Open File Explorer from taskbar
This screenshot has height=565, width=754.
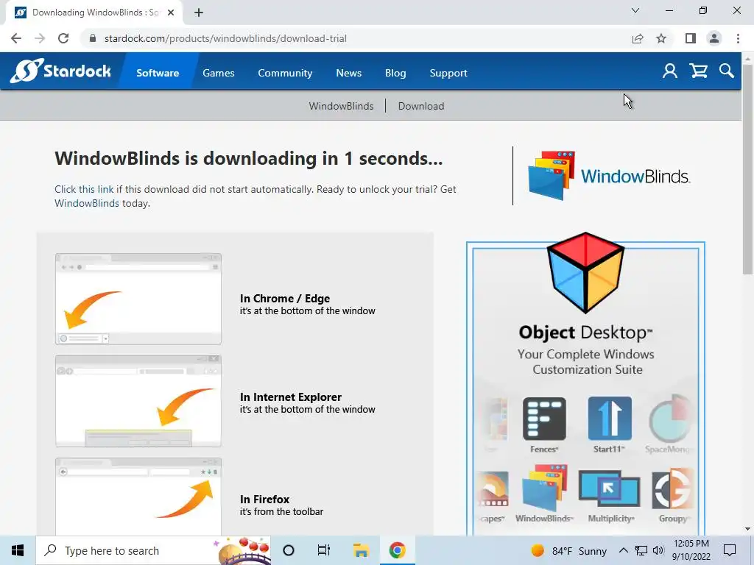tap(361, 550)
